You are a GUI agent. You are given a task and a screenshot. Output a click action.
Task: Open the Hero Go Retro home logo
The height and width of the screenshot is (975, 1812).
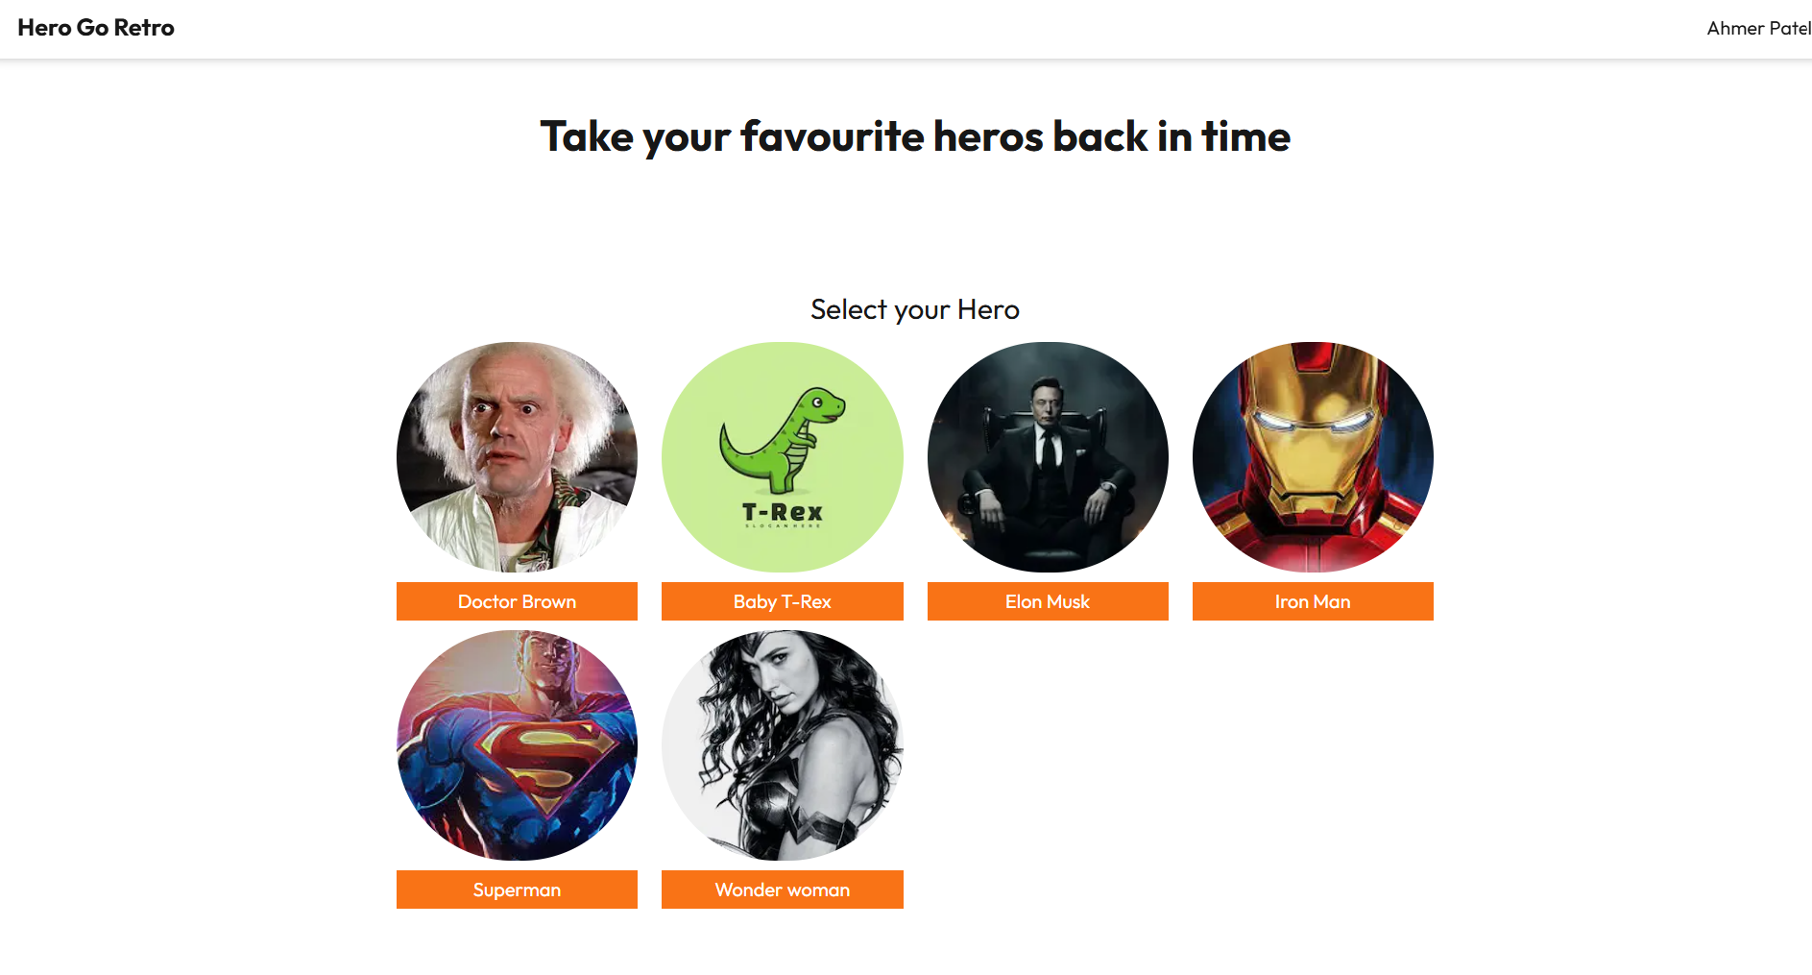96,28
